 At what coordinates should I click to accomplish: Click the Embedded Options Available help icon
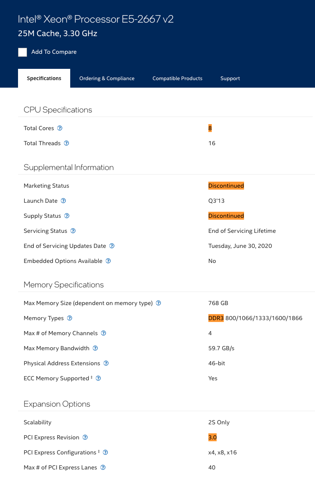click(108, 261)
